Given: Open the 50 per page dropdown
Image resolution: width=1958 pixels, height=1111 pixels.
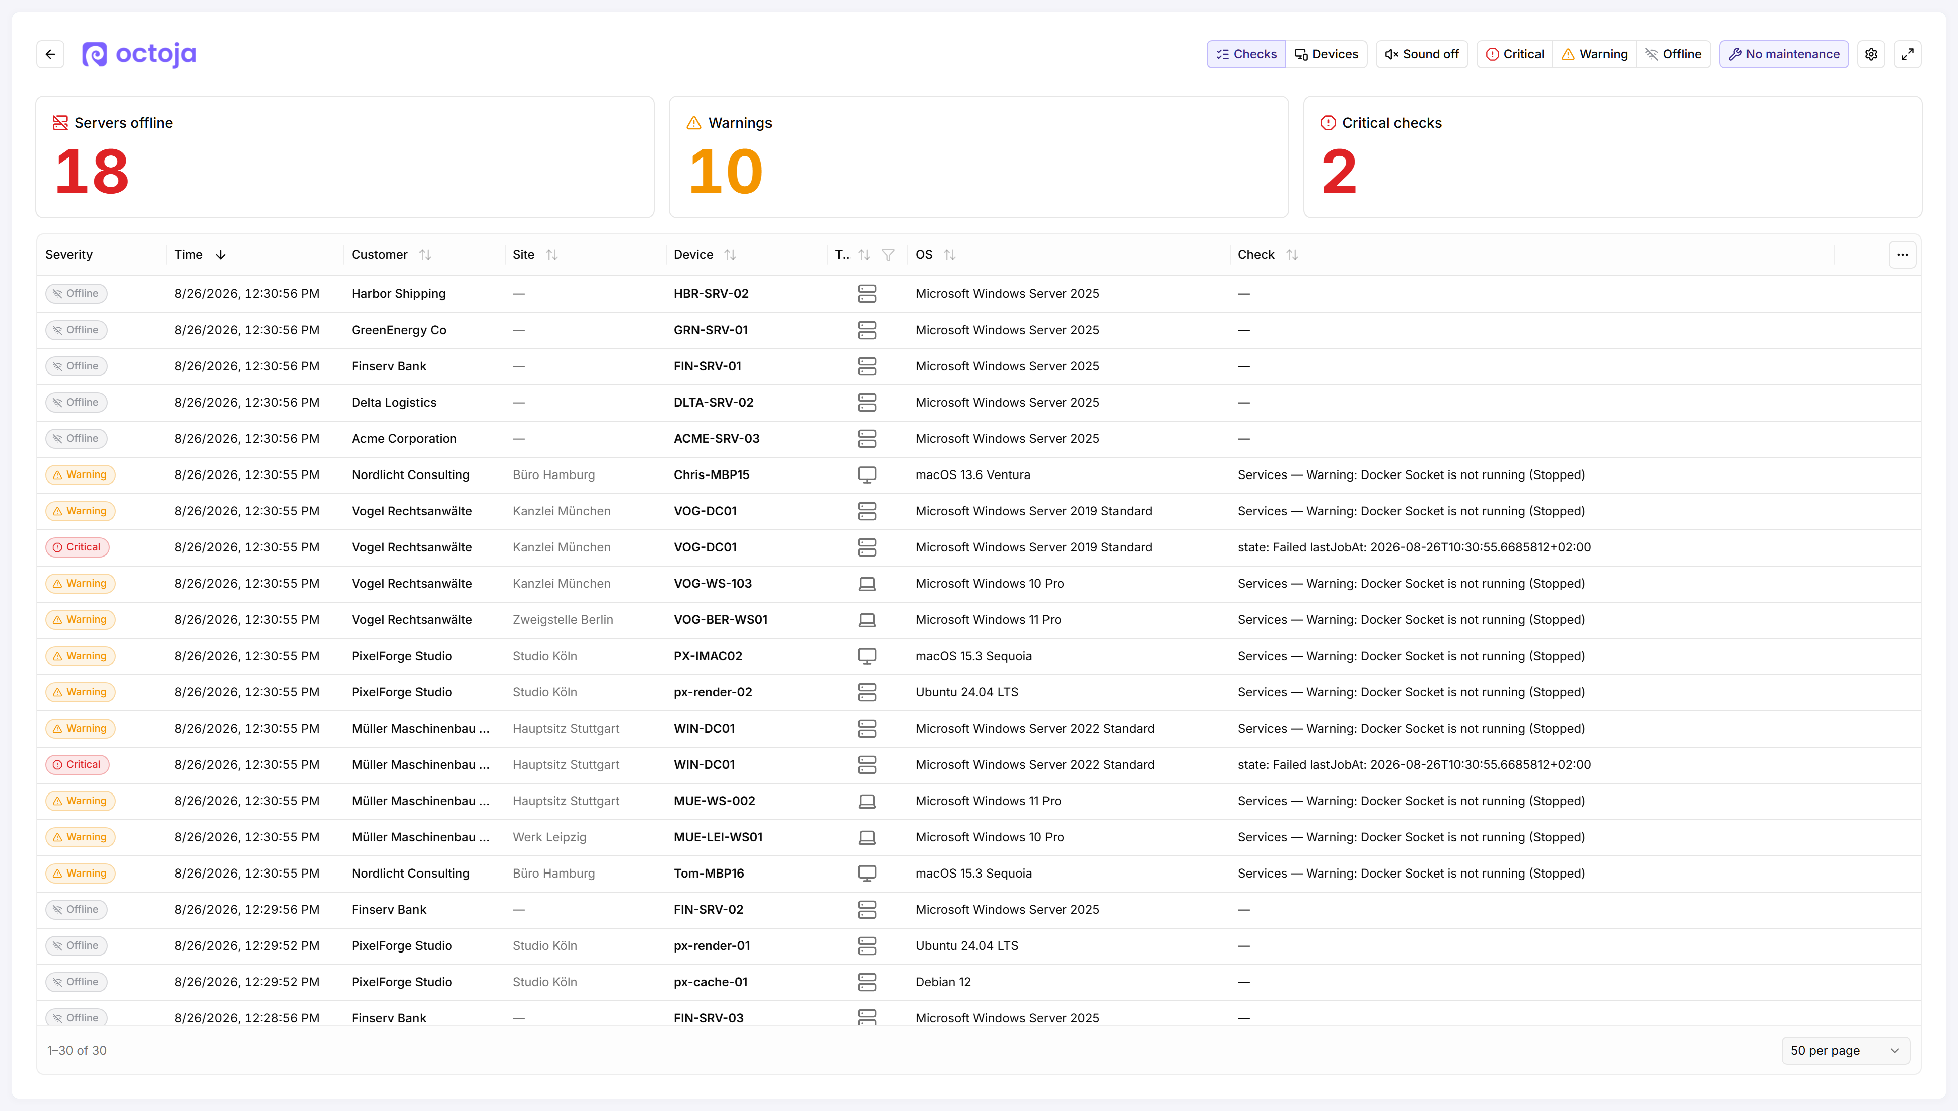Looking at the screenshot, I should 1846,1051.
